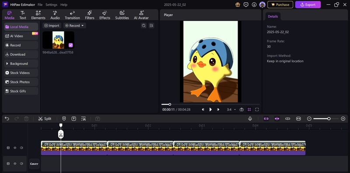Hide the video track with eye icon

(15, 148)
